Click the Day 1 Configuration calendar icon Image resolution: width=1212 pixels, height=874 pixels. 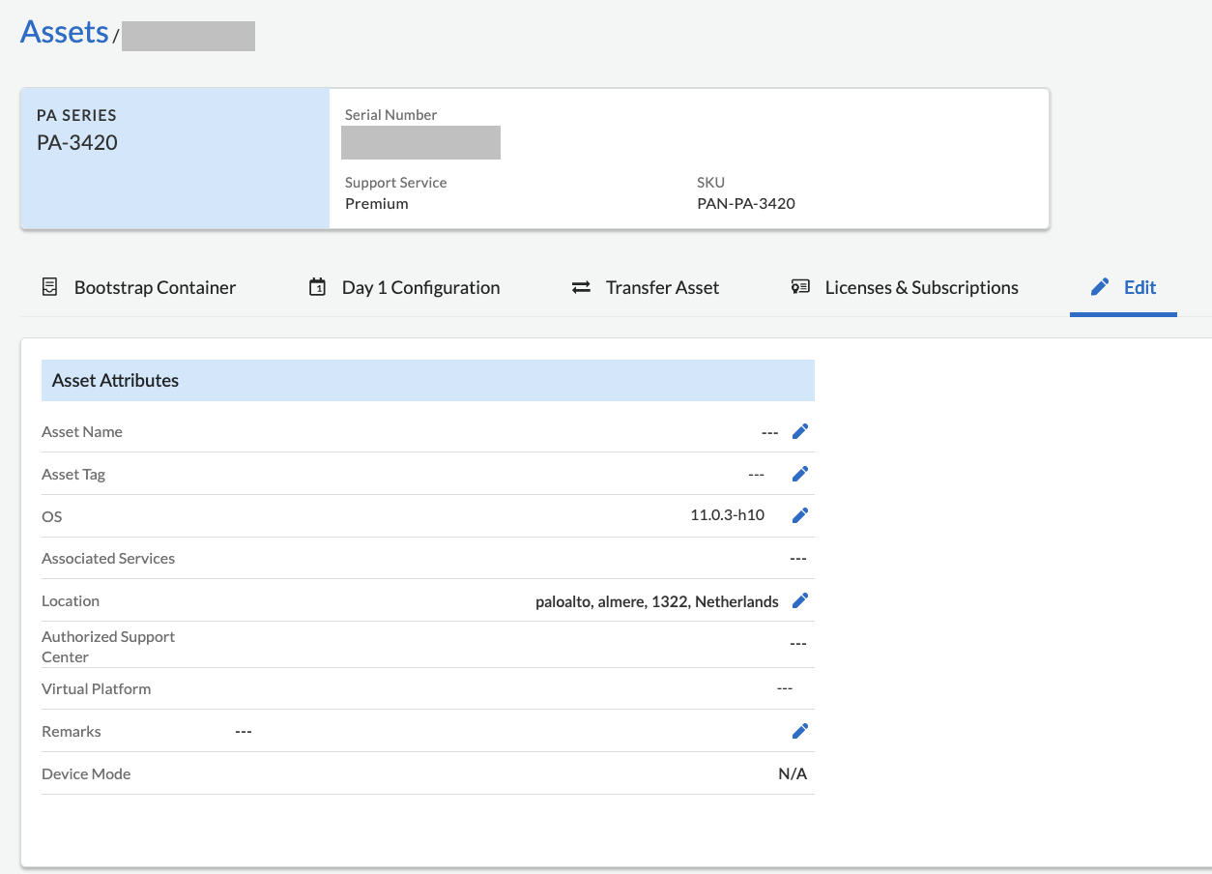coord(317,287)
